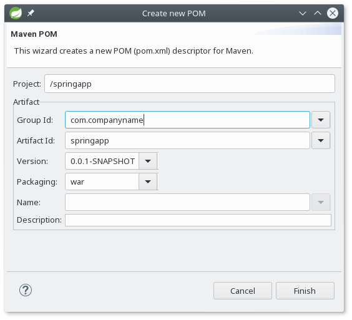Click the empty Description input field
This screenshot has width=352, height=320.
[198, 220]
